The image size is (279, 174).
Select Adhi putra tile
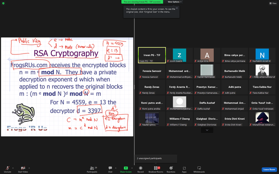pos(235,87)
